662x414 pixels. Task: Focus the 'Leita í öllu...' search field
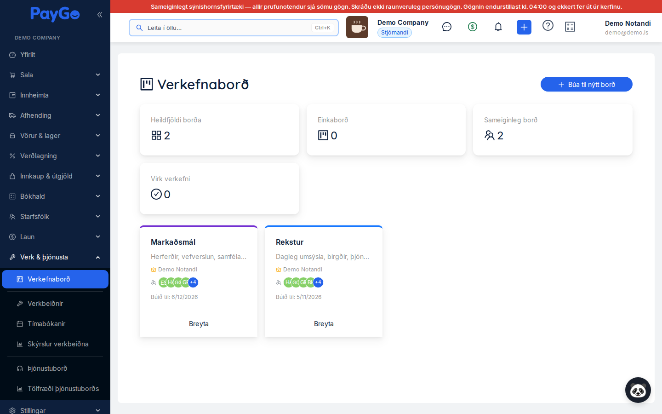coord(234,28)
